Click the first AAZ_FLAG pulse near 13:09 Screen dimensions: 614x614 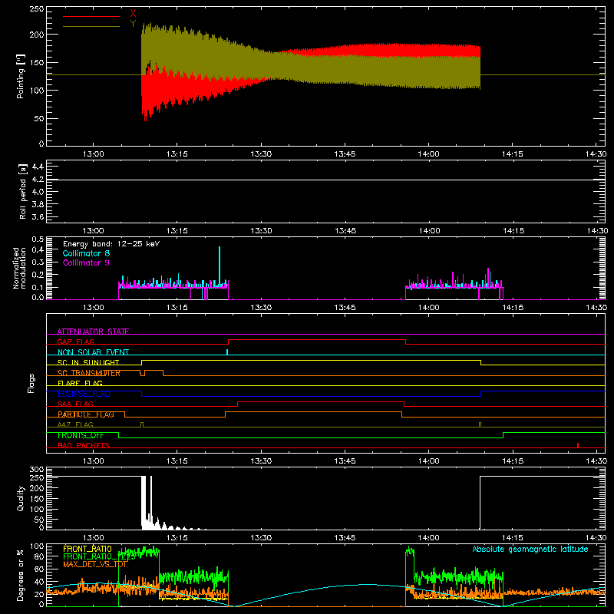click(142, 425)
